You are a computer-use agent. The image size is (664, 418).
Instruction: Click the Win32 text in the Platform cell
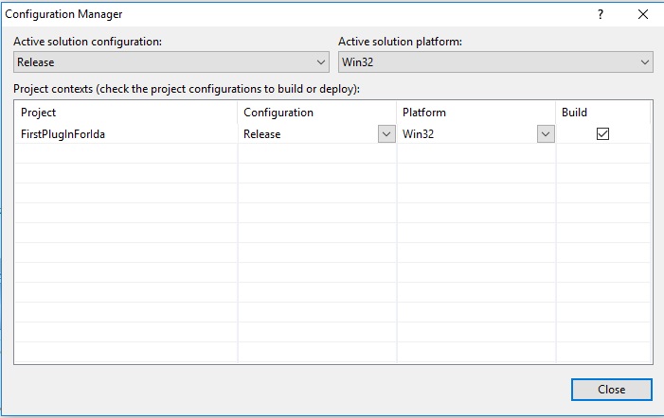point(418,134)
